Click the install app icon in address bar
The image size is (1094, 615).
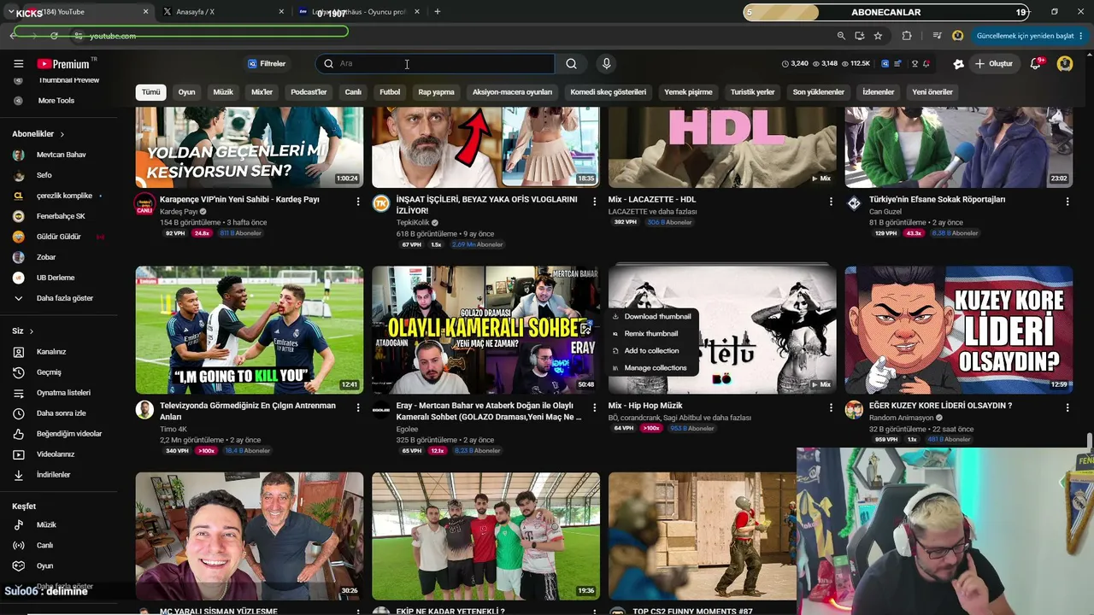point(859,36)
